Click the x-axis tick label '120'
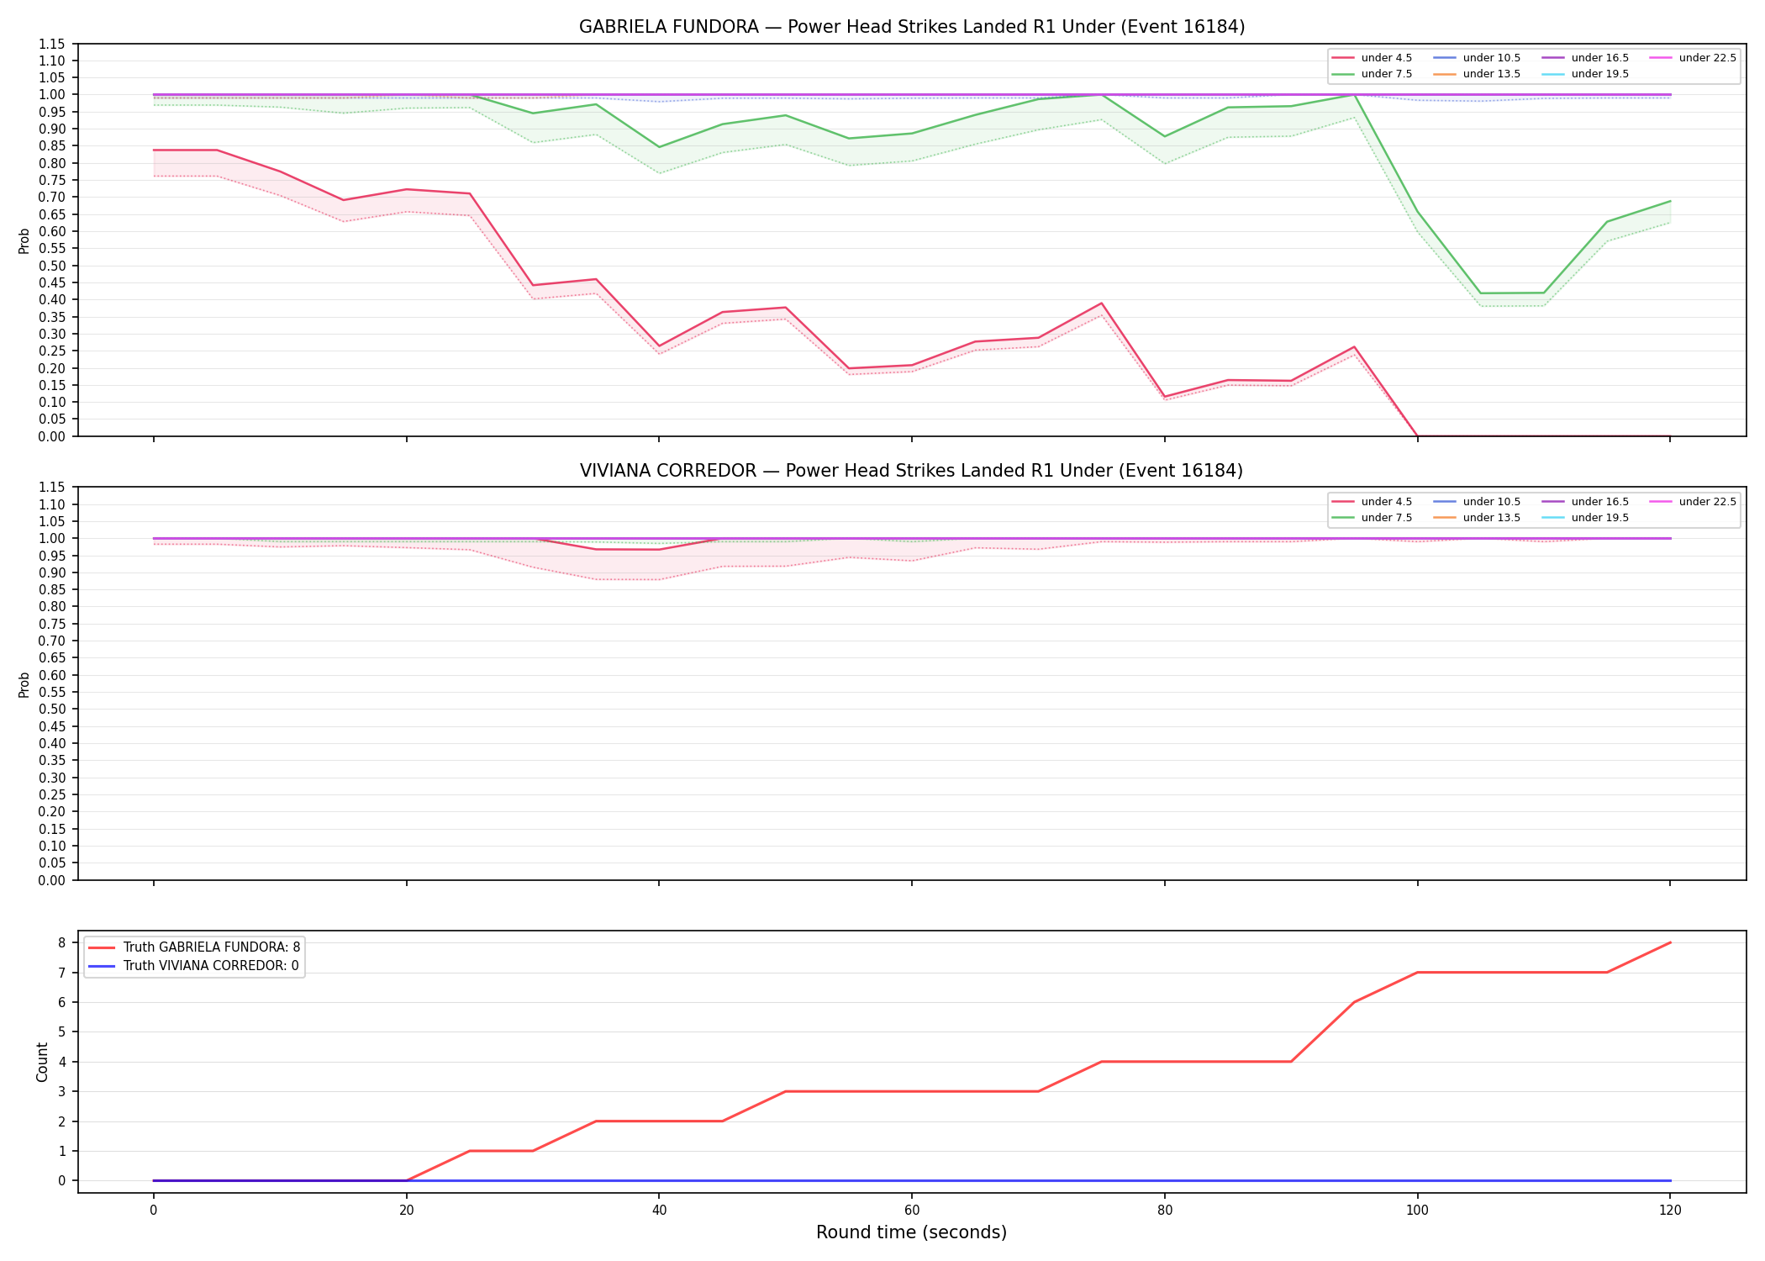This screenshot has width=1765, height=1261. (x=1670, y=1211)
